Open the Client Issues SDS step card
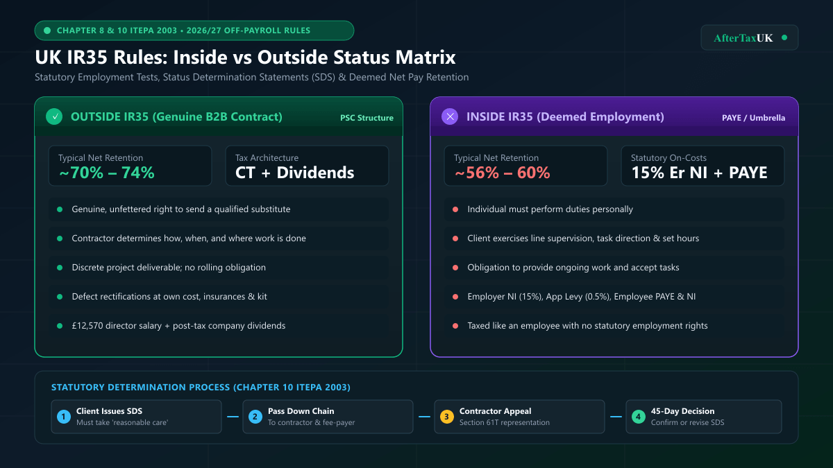Screen dimensions: 833x468 point(136,417)
